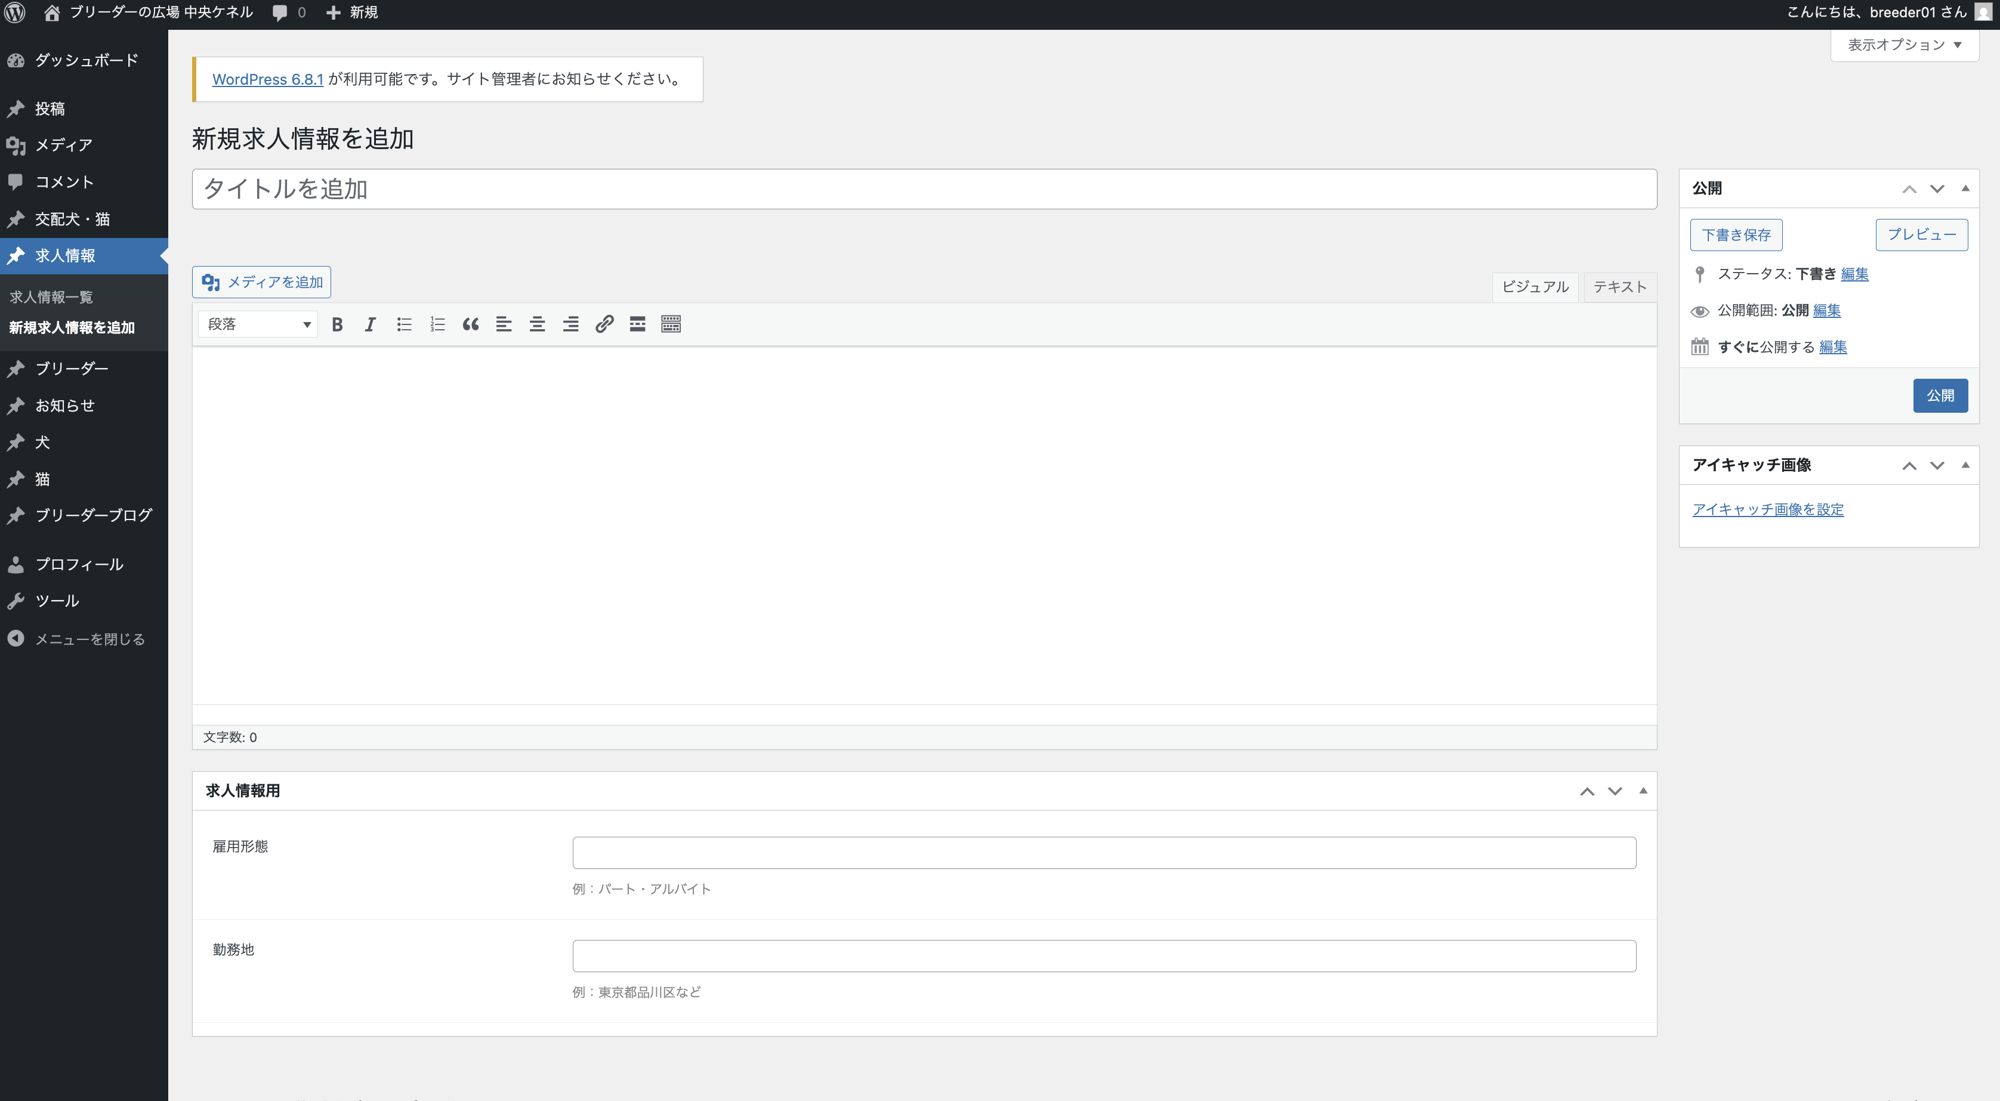Screen dimensions: 2000x1101
Task: Select the 新規求人情報を追加 submenu item
Action: [x=72, y=327]
